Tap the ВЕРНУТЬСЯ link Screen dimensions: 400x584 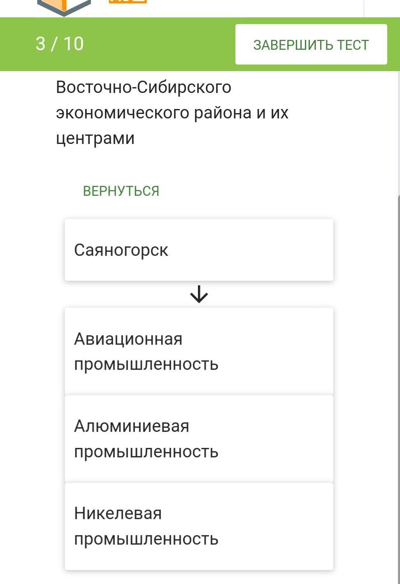coord(121,191)
